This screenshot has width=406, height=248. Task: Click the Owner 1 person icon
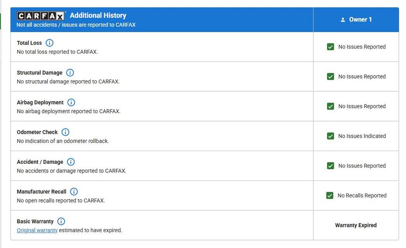coord(343,20)
